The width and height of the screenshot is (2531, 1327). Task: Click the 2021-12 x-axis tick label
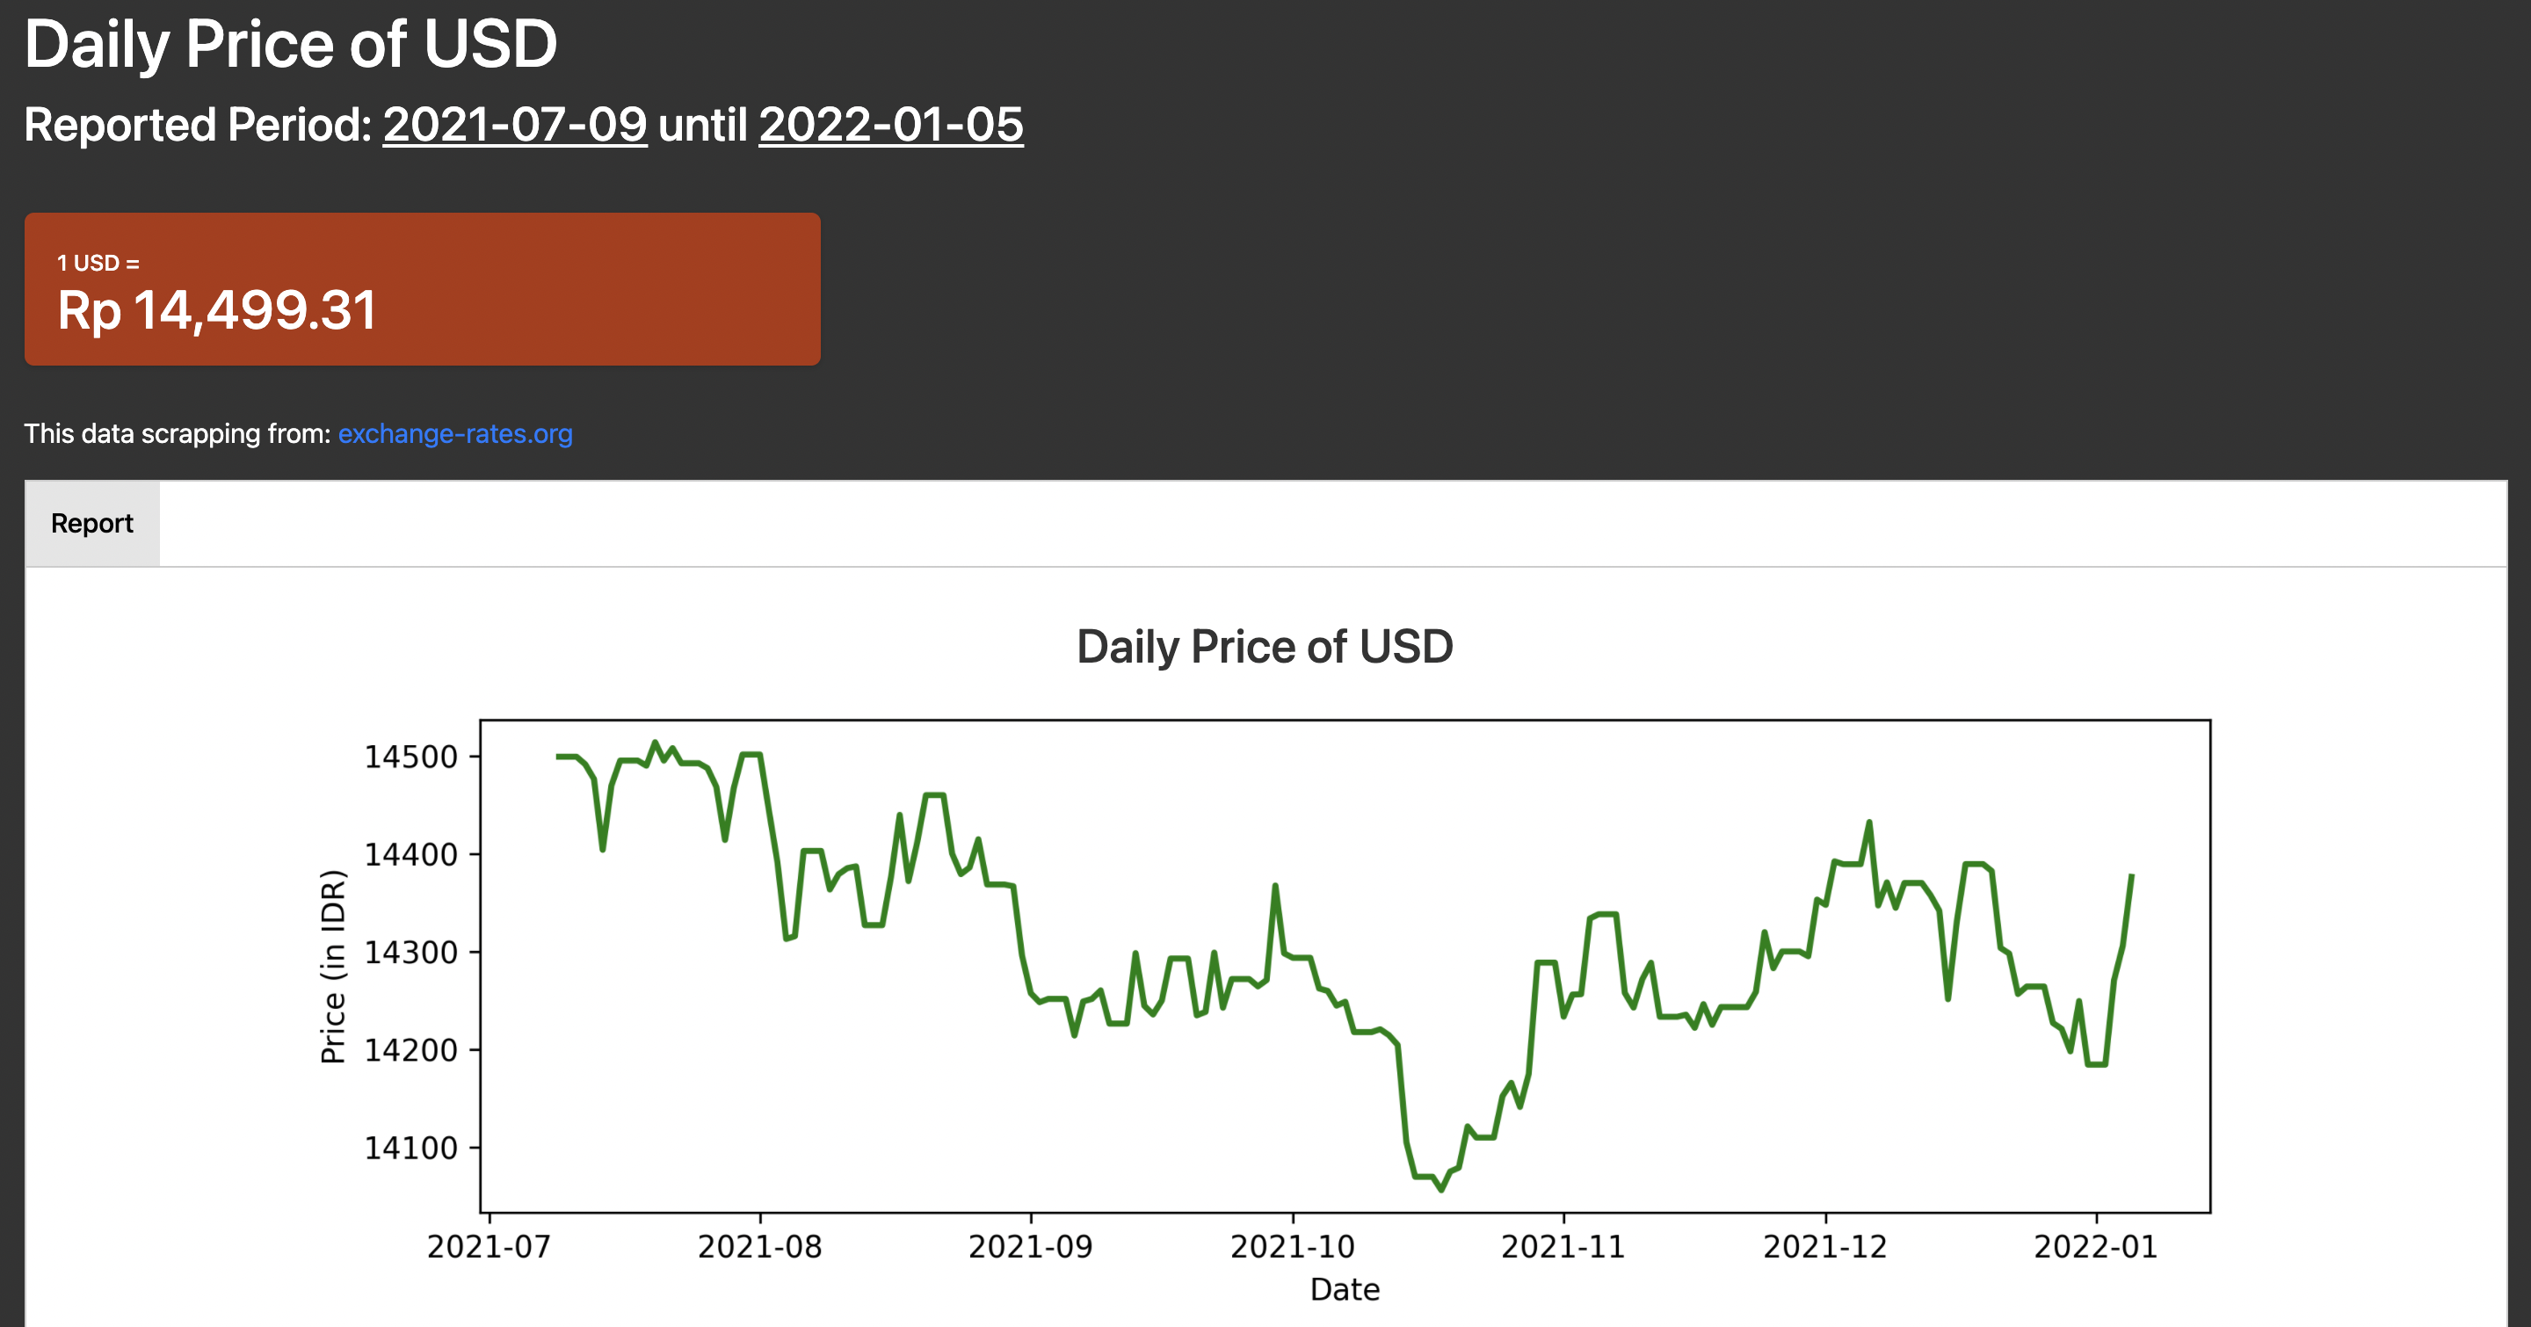tap(1824, 1246)
